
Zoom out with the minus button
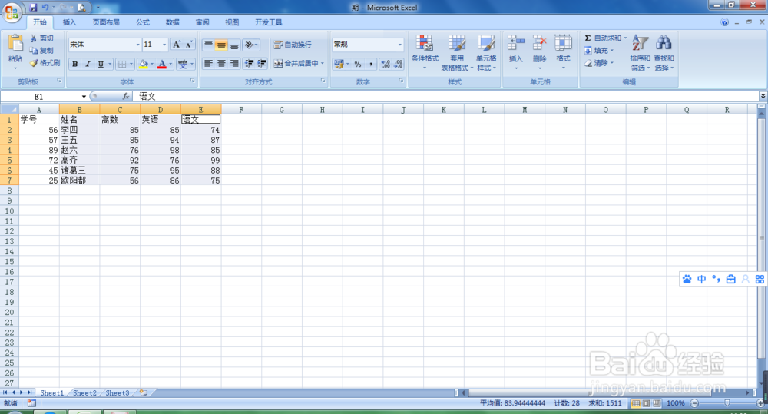click(694, 403)
